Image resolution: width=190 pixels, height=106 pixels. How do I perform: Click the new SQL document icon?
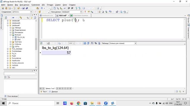click(x=3, y=8)
